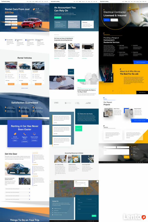
Task: Click Contact Us white button on electrician hero
Action: click(x=114, y=20)
